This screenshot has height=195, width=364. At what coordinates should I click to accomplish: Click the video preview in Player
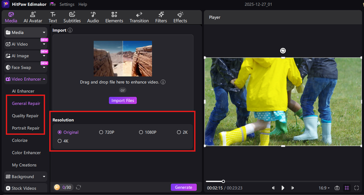tap(283, 102)
